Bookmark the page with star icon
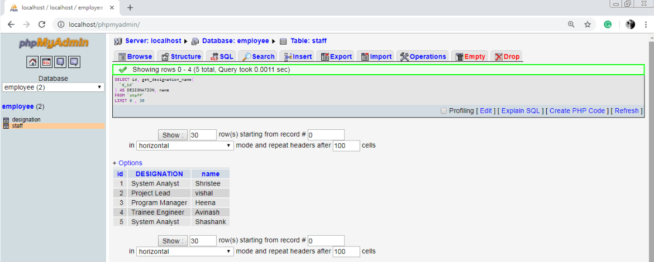This screenshot has height=262, width=654. [588, 25]
